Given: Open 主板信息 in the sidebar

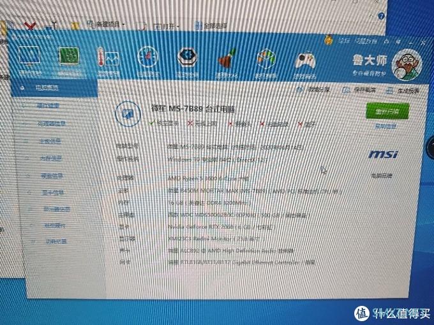Looking at the screenshot, I should (x=50, y=141).
